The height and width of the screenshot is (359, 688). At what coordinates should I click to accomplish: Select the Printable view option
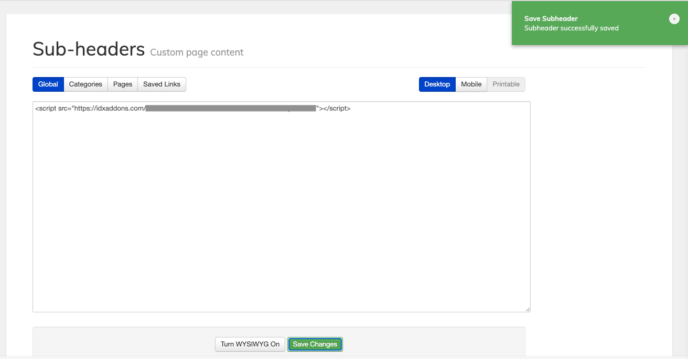coord(506,84)
